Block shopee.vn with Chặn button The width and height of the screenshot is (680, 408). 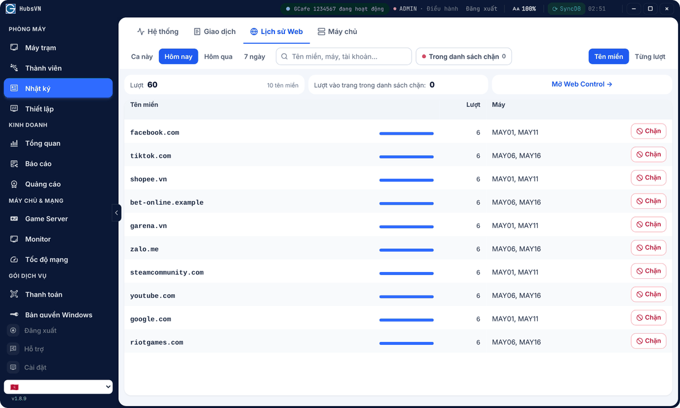[648, 178]
